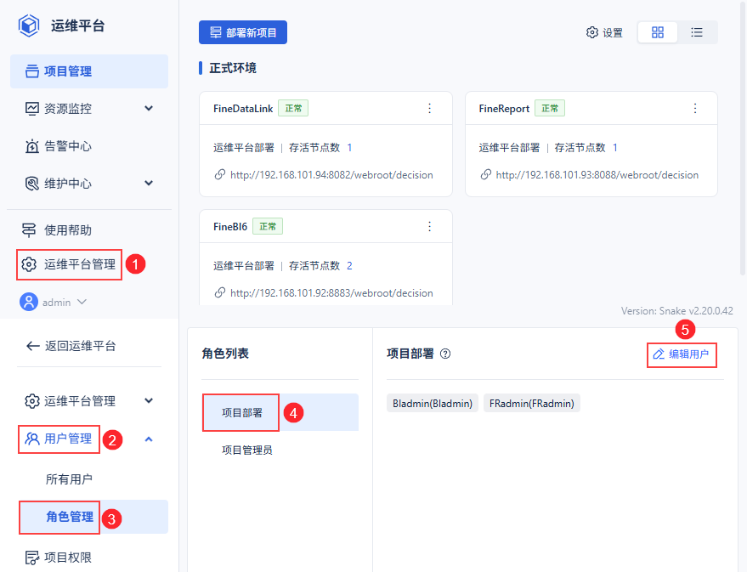The image size is (747, 572).
Task: Click the FineBI6 project title
Action: point(230,227)
